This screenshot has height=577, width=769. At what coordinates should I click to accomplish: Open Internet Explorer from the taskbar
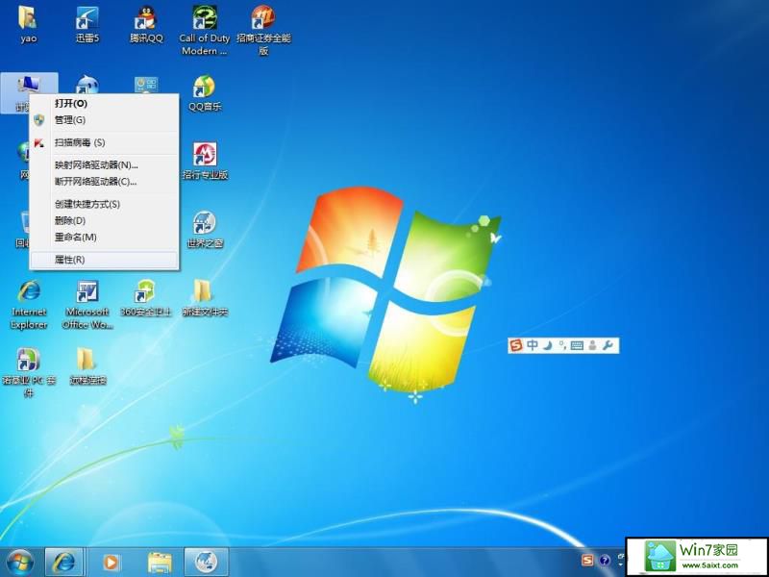click(x=64, y=563)
